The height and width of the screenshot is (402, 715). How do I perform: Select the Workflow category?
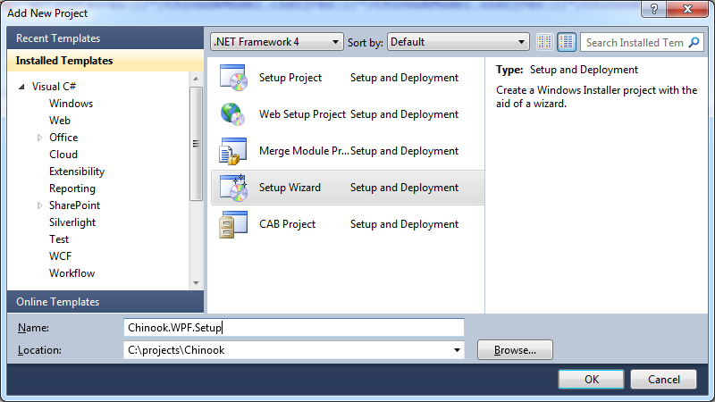[71, 273]
